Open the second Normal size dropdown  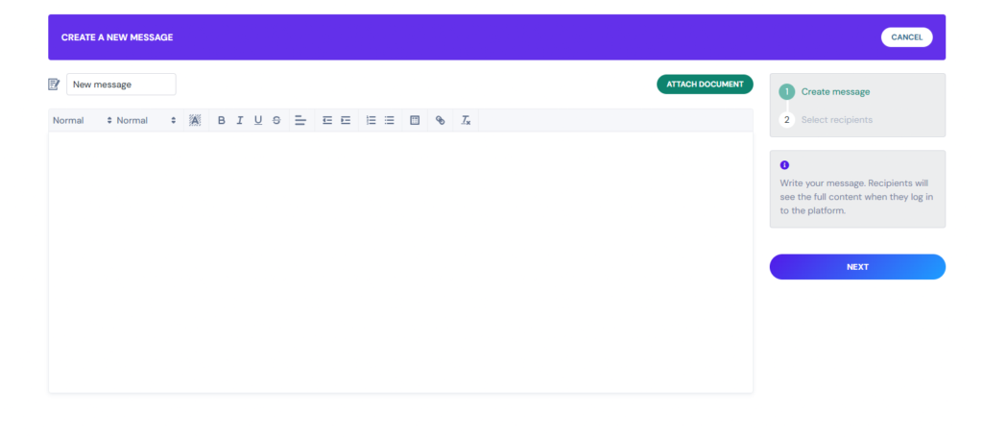coord(146,120)
